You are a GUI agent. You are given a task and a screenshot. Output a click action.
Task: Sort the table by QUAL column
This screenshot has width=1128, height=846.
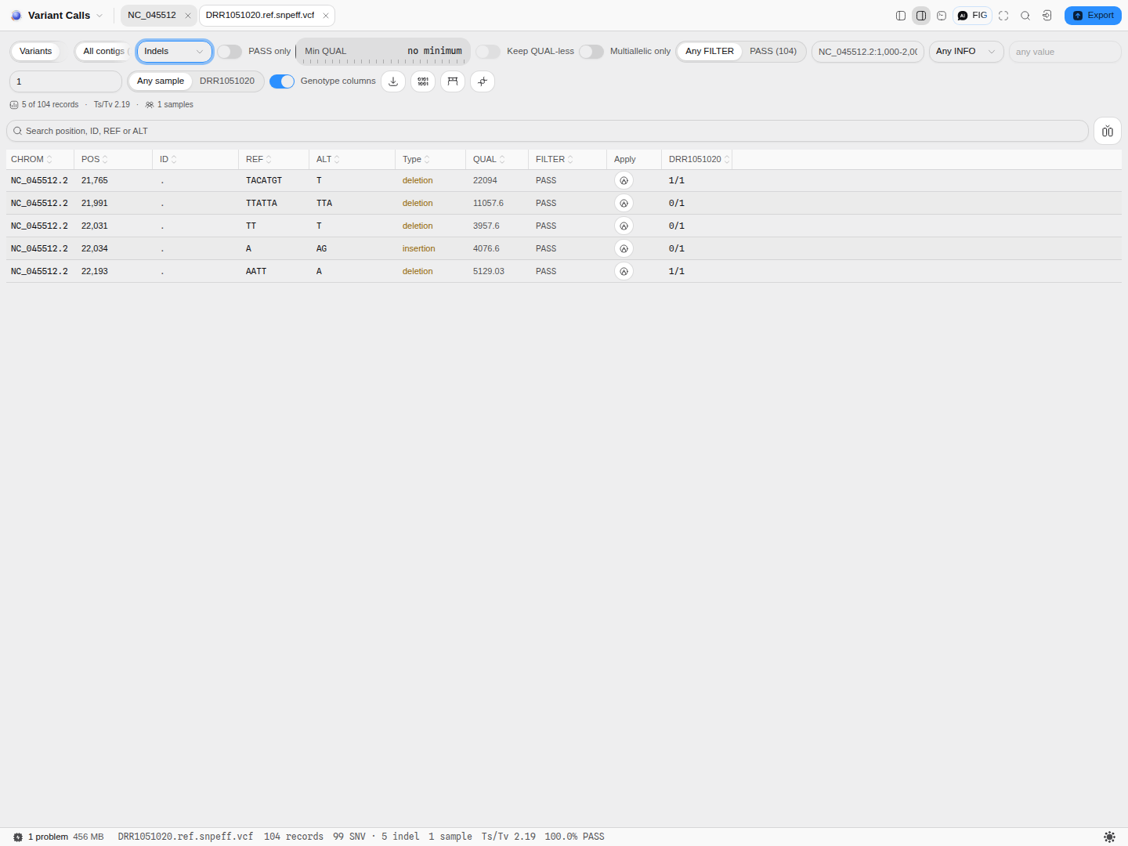[x=489, y=159]
